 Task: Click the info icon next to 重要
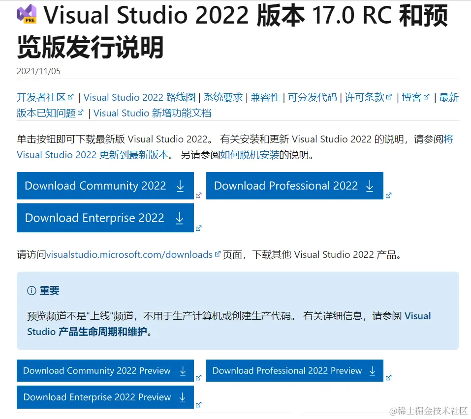pos(31,290)
